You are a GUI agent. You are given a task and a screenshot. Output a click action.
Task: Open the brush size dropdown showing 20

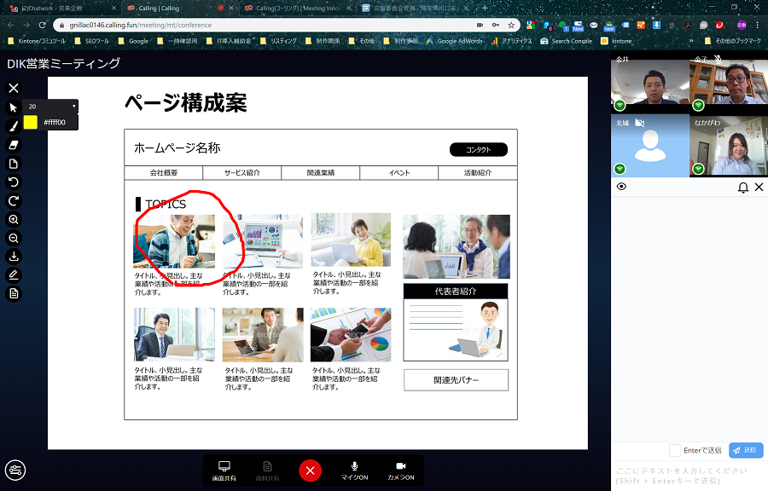51,107
